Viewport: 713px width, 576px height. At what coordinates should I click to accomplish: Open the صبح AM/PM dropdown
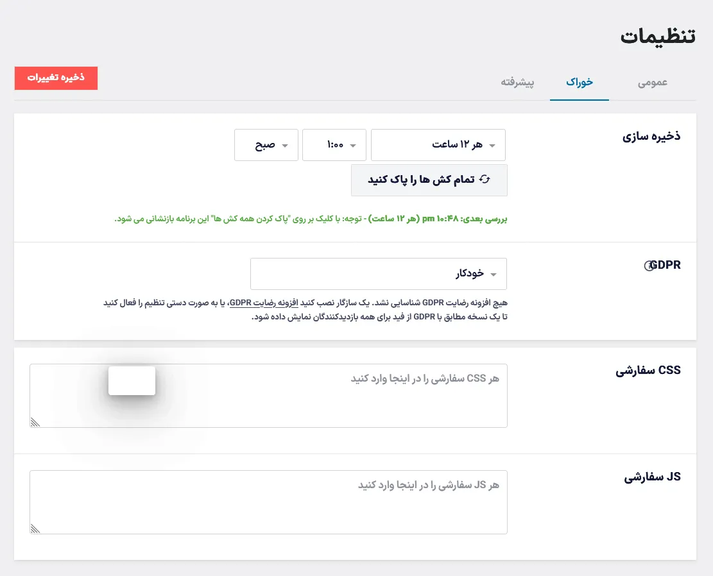point(266,145)
